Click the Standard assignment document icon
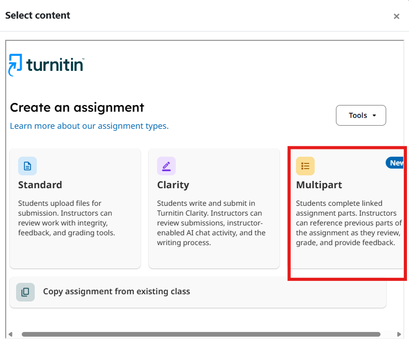The width and height of the screenshot is (409, 347). coord(27,166)
